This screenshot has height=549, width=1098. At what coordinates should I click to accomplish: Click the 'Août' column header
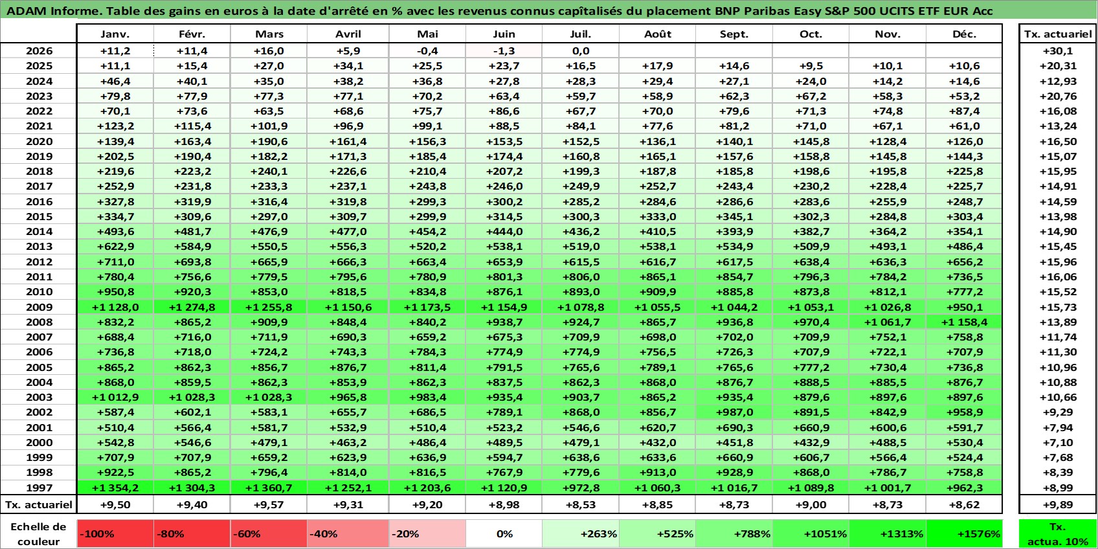[657, 34]
